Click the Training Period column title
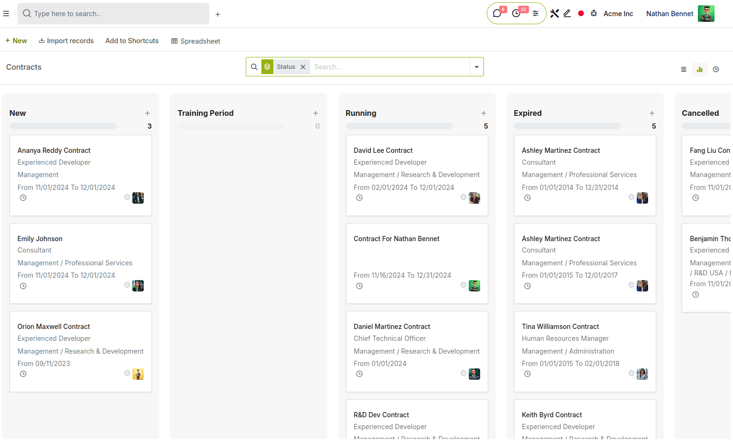 click(x=205, y=113)
